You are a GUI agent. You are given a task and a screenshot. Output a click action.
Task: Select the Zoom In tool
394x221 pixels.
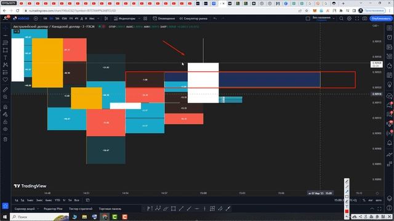[x=6, y=97]
